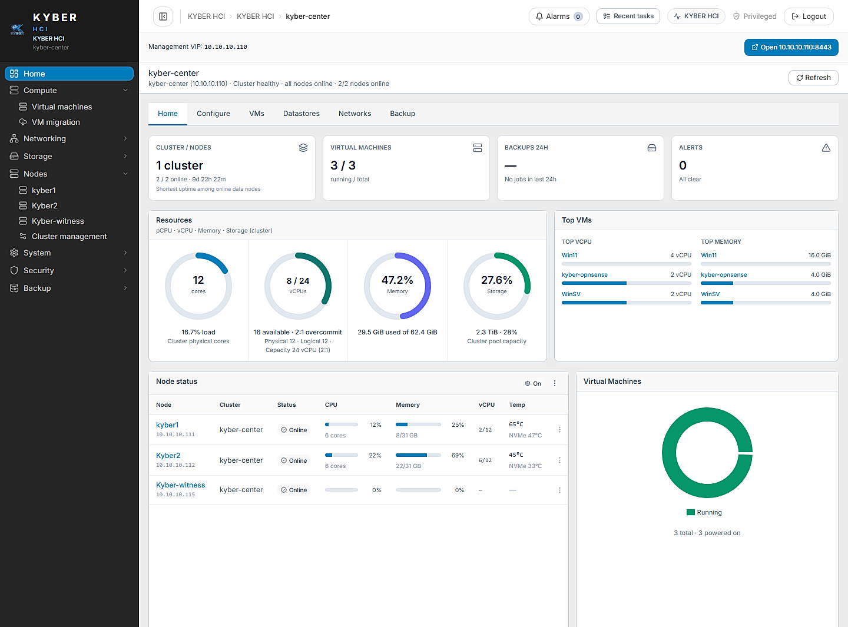Open WinSV link under Top Memory
The image size is (848, 627).
pos(710,294)
